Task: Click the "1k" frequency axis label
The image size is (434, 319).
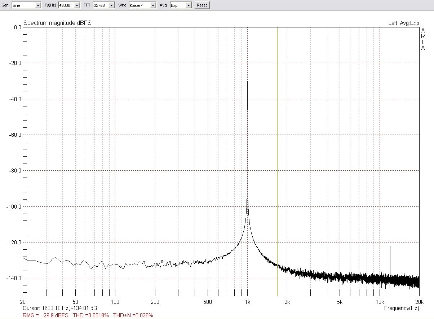Action: (247, 302)
